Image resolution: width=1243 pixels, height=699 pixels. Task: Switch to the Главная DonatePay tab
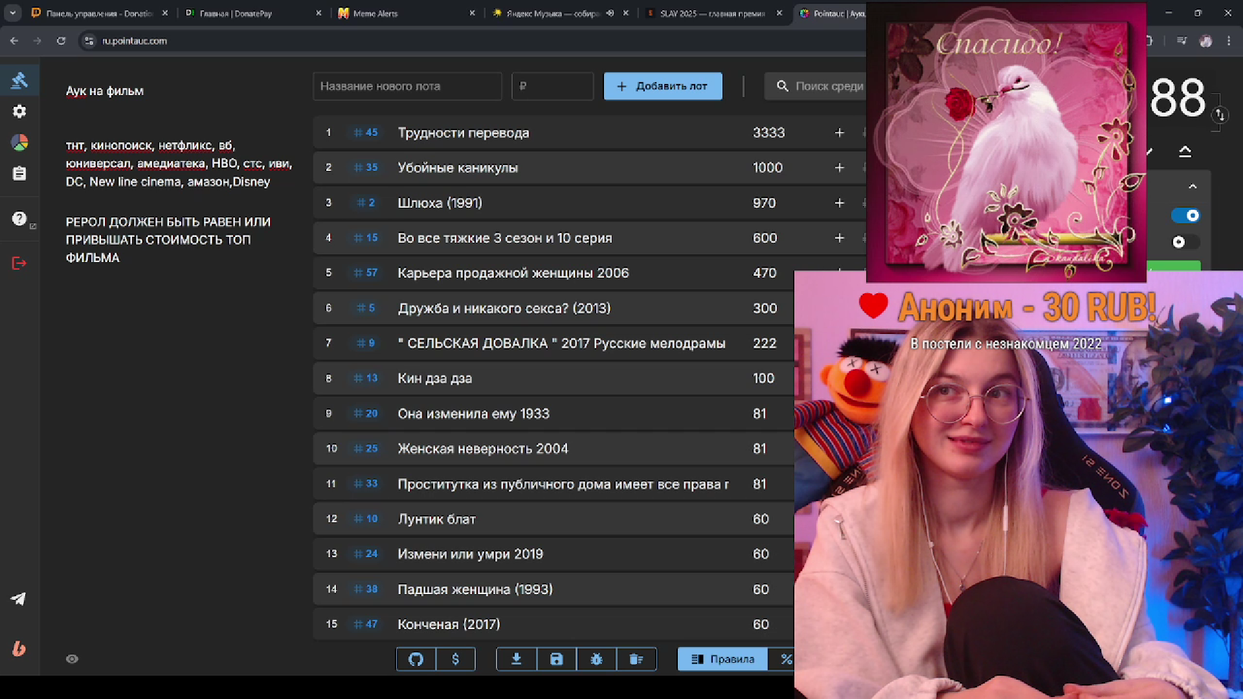236,13
